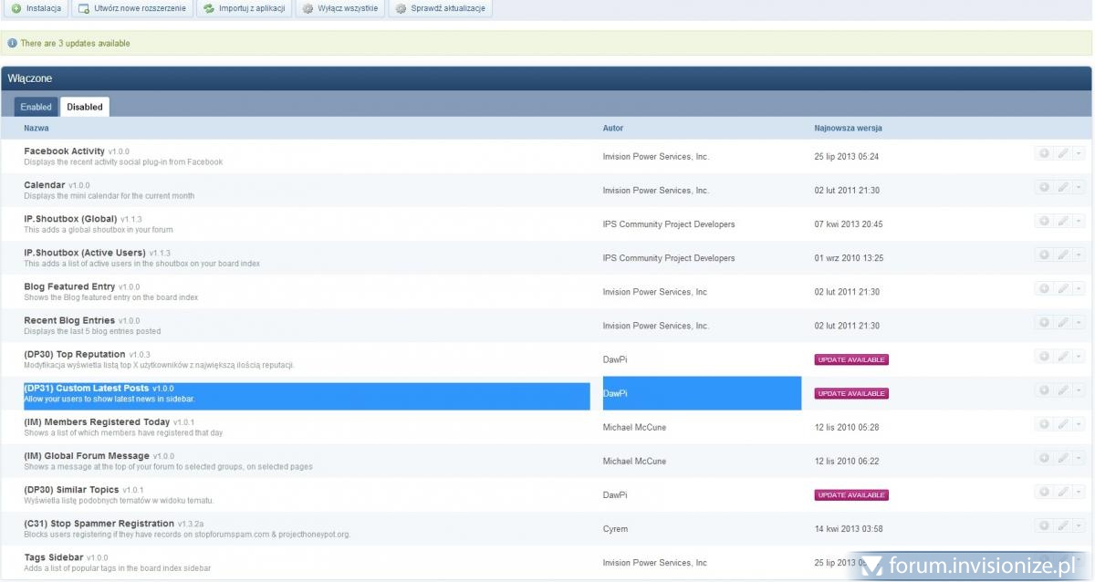Select the Disabled tab
The width and height of the screenshot is (1095, 582).
pyautogui.click(x=85, y=107)
